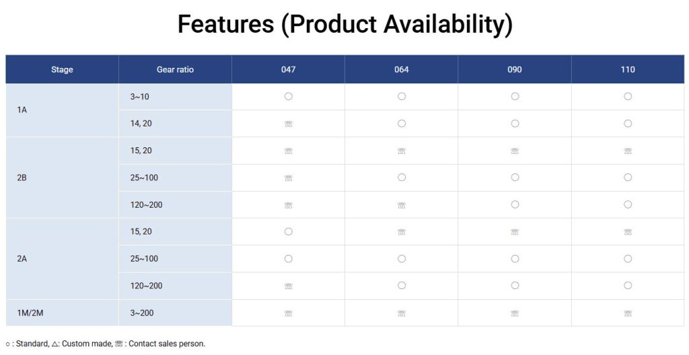Viewport: 689px width, 355px height.
Task: Select circle for 2B 120~200 under 110
Action: pyautogui.click(x=628, y=204)
